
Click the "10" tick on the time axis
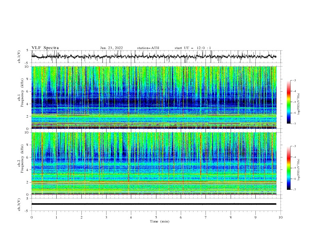280,217
